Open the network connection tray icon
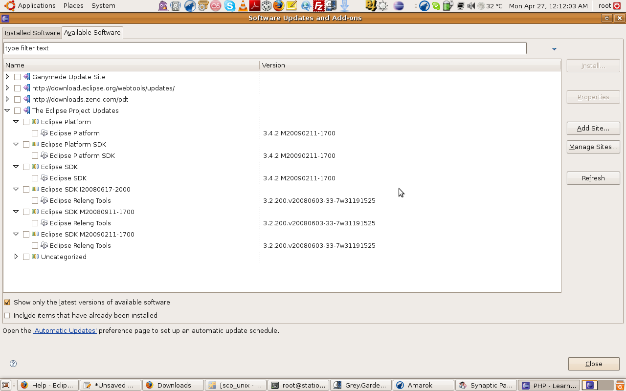 coord(460,6)
